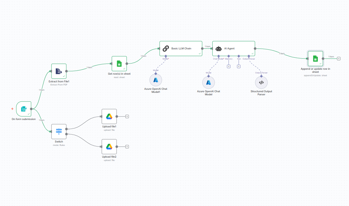
Task: Add a node after Append or update row
Action: (339, 59)
